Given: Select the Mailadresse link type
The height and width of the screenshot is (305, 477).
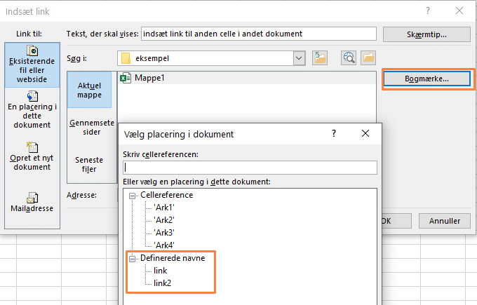Looking at the screenshot, I should (x=32, y=202).
